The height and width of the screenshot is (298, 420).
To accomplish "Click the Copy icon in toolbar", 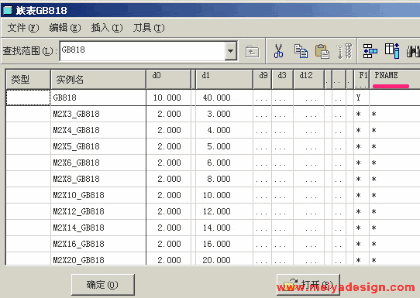I will (x=301, y=51).
